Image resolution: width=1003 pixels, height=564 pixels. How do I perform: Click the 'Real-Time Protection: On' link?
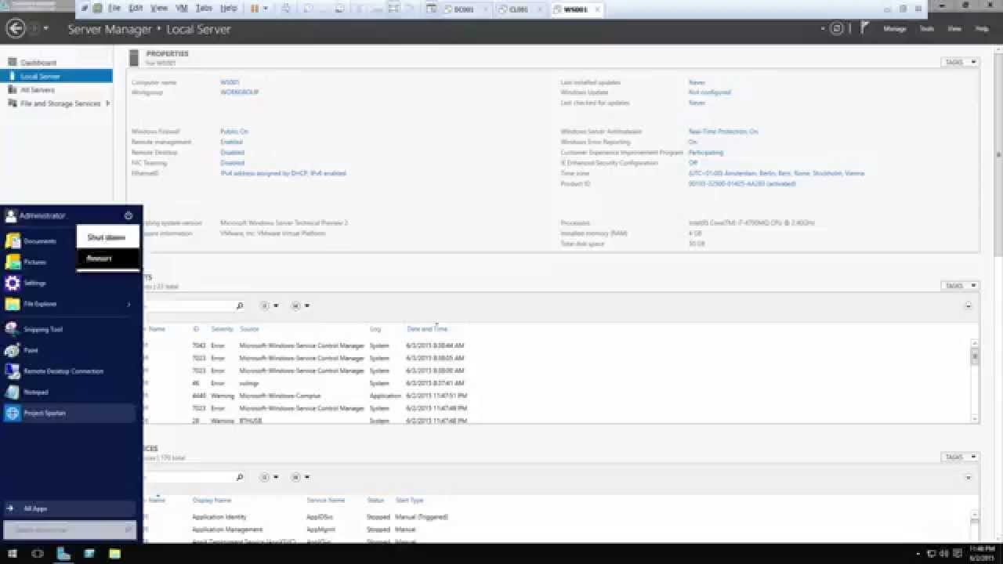(723, 132)
